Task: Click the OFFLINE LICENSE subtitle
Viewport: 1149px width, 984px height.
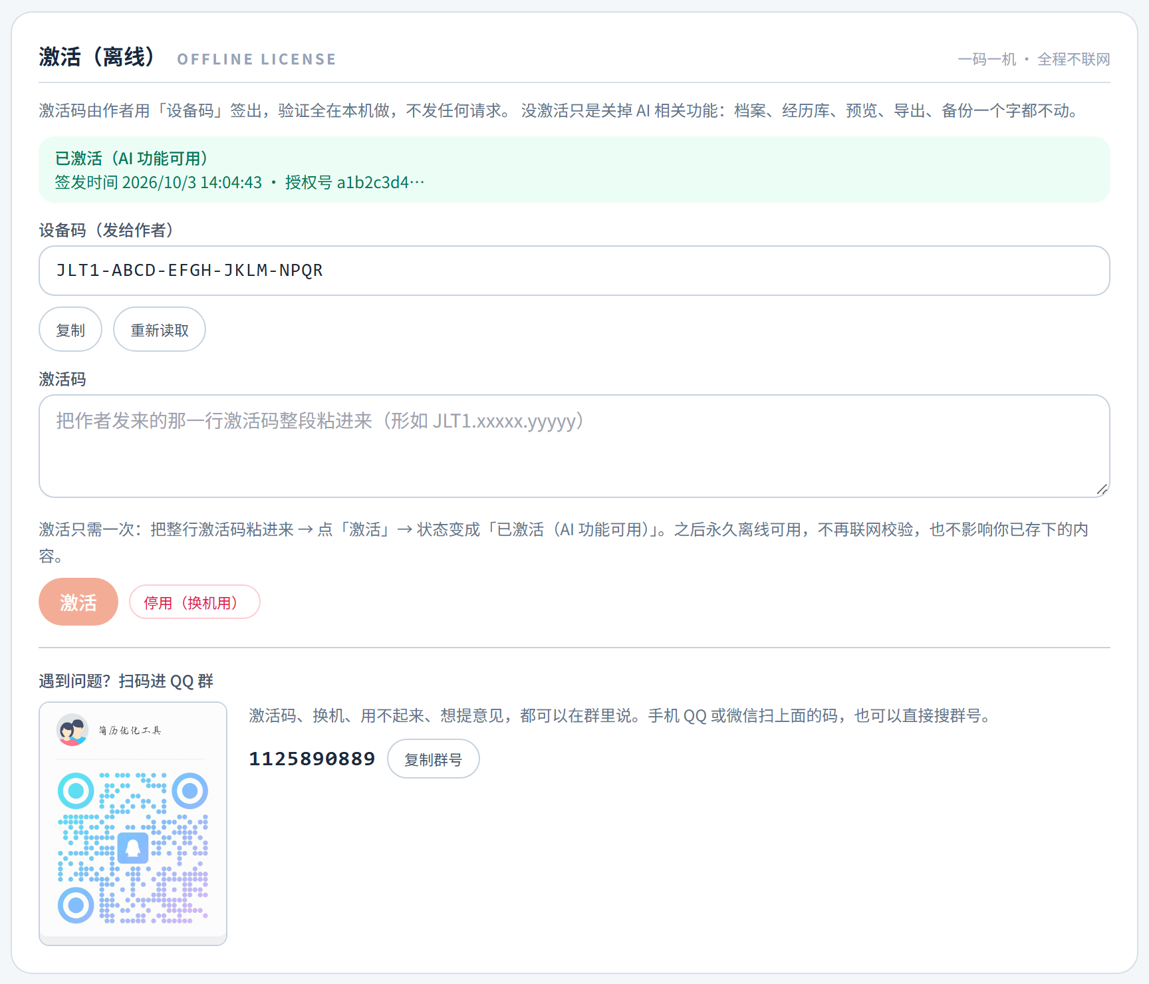Action: pos(257,59)
